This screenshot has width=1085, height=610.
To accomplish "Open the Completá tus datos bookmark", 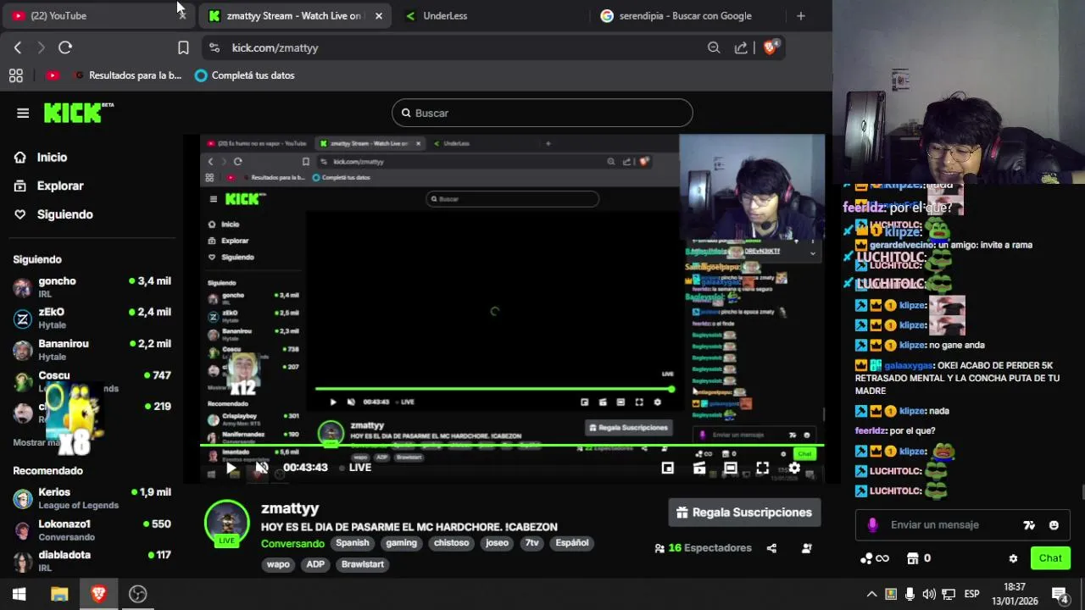I will pyautogui.click(x=245, y=75).
